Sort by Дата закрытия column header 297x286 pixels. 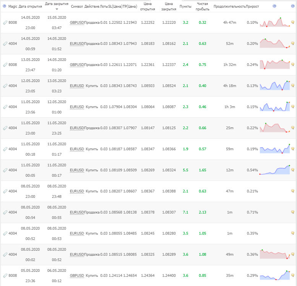pos(57,4)
